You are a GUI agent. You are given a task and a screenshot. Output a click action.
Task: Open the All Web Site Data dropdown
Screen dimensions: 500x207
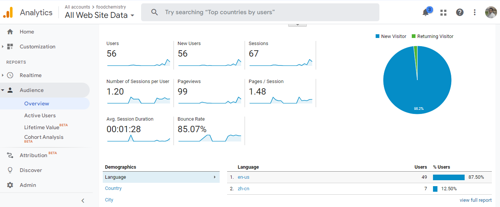(x=99, y=15)
